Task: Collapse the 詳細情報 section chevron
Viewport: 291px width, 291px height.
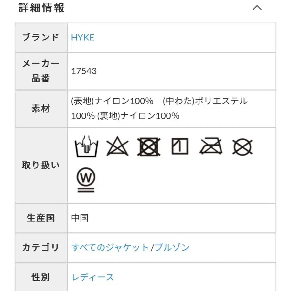Action: pyautogui.click(x=257, y=8)
